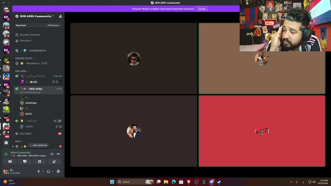Viewport: 331px width, 186px height.
Task: Open Discord direct messages home icon
Action: tap(6, 9)
